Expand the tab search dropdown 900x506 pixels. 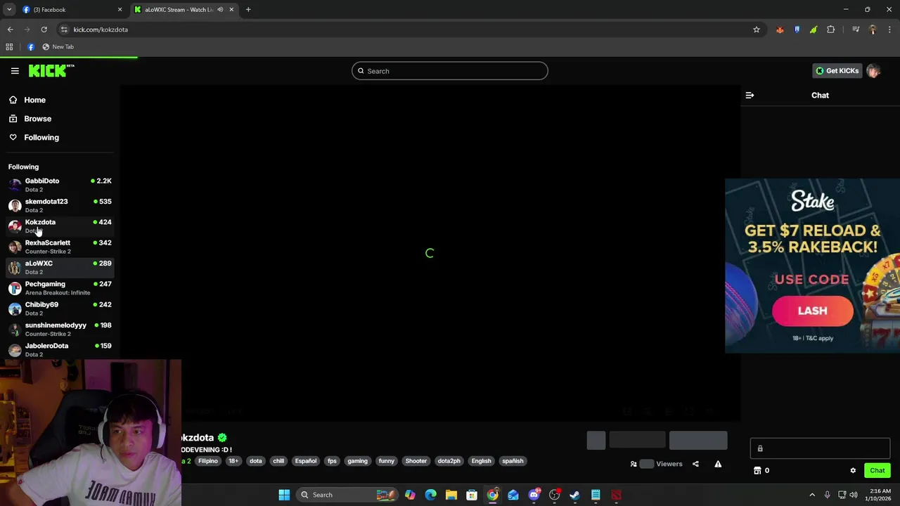(9, 10)
